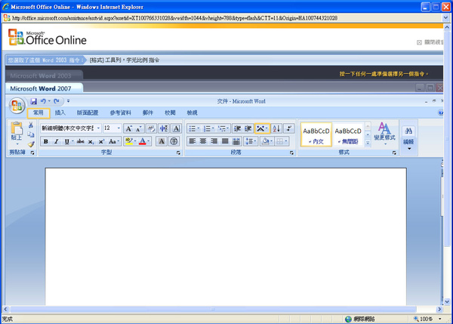This screenshot has width=453, height=324.
Task: Undo last action in Quick Access toolbar
Action: (x=43, y=101)
